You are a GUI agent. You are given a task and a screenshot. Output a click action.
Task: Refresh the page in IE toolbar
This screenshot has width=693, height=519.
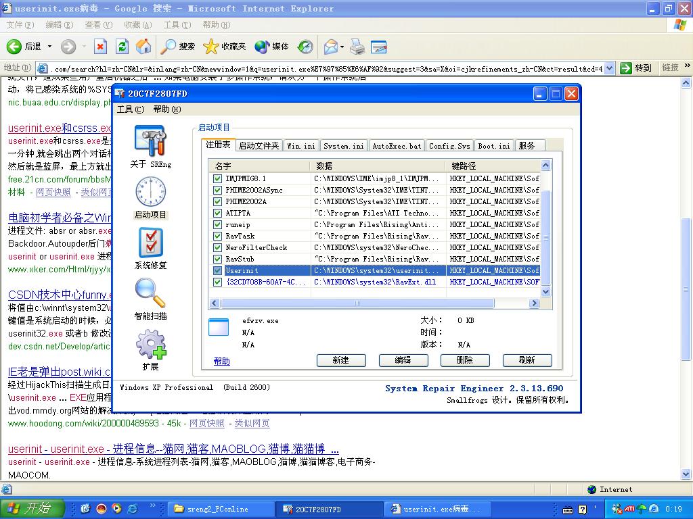(x=122, y=47)
